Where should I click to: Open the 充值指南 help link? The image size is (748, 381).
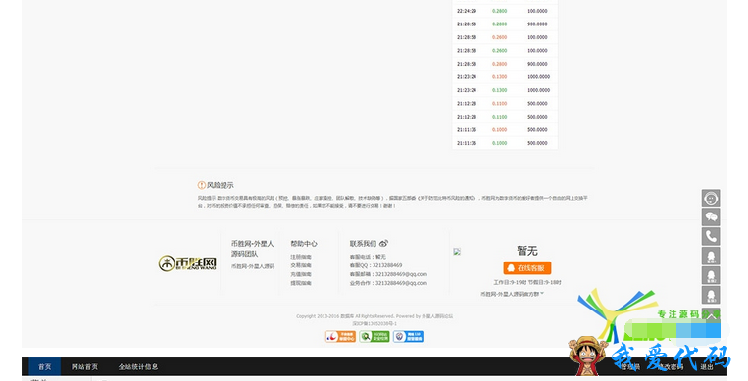[x=301, y=274]
